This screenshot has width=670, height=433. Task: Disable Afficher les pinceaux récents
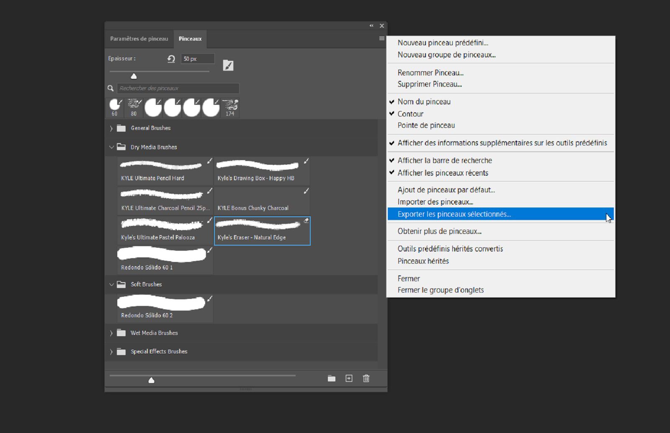[443, 173]
